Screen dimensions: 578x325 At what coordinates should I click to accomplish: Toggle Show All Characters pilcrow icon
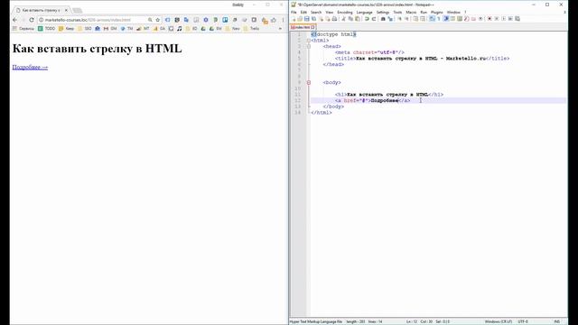[439, 19]
